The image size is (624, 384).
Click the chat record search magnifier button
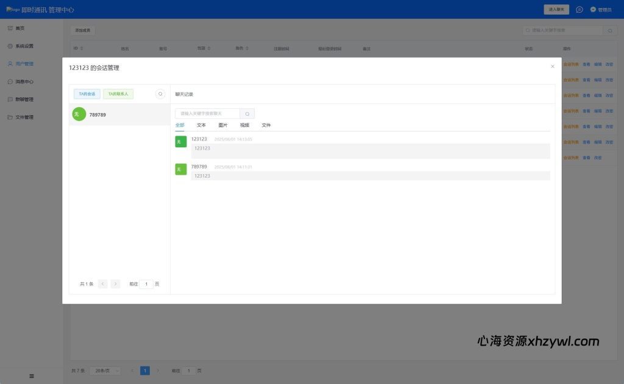tap(247, 114)
